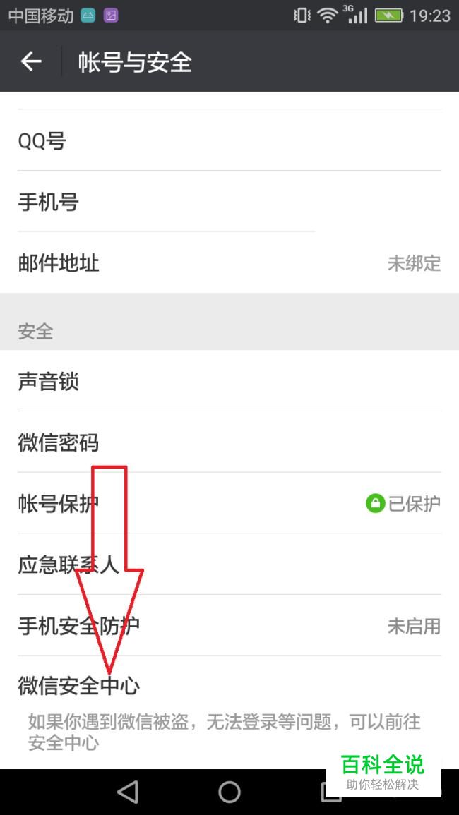Tap the purple image notification icon
Viewport: 459px width, 815px height.
pyautogui.click(x=111, y=16)
